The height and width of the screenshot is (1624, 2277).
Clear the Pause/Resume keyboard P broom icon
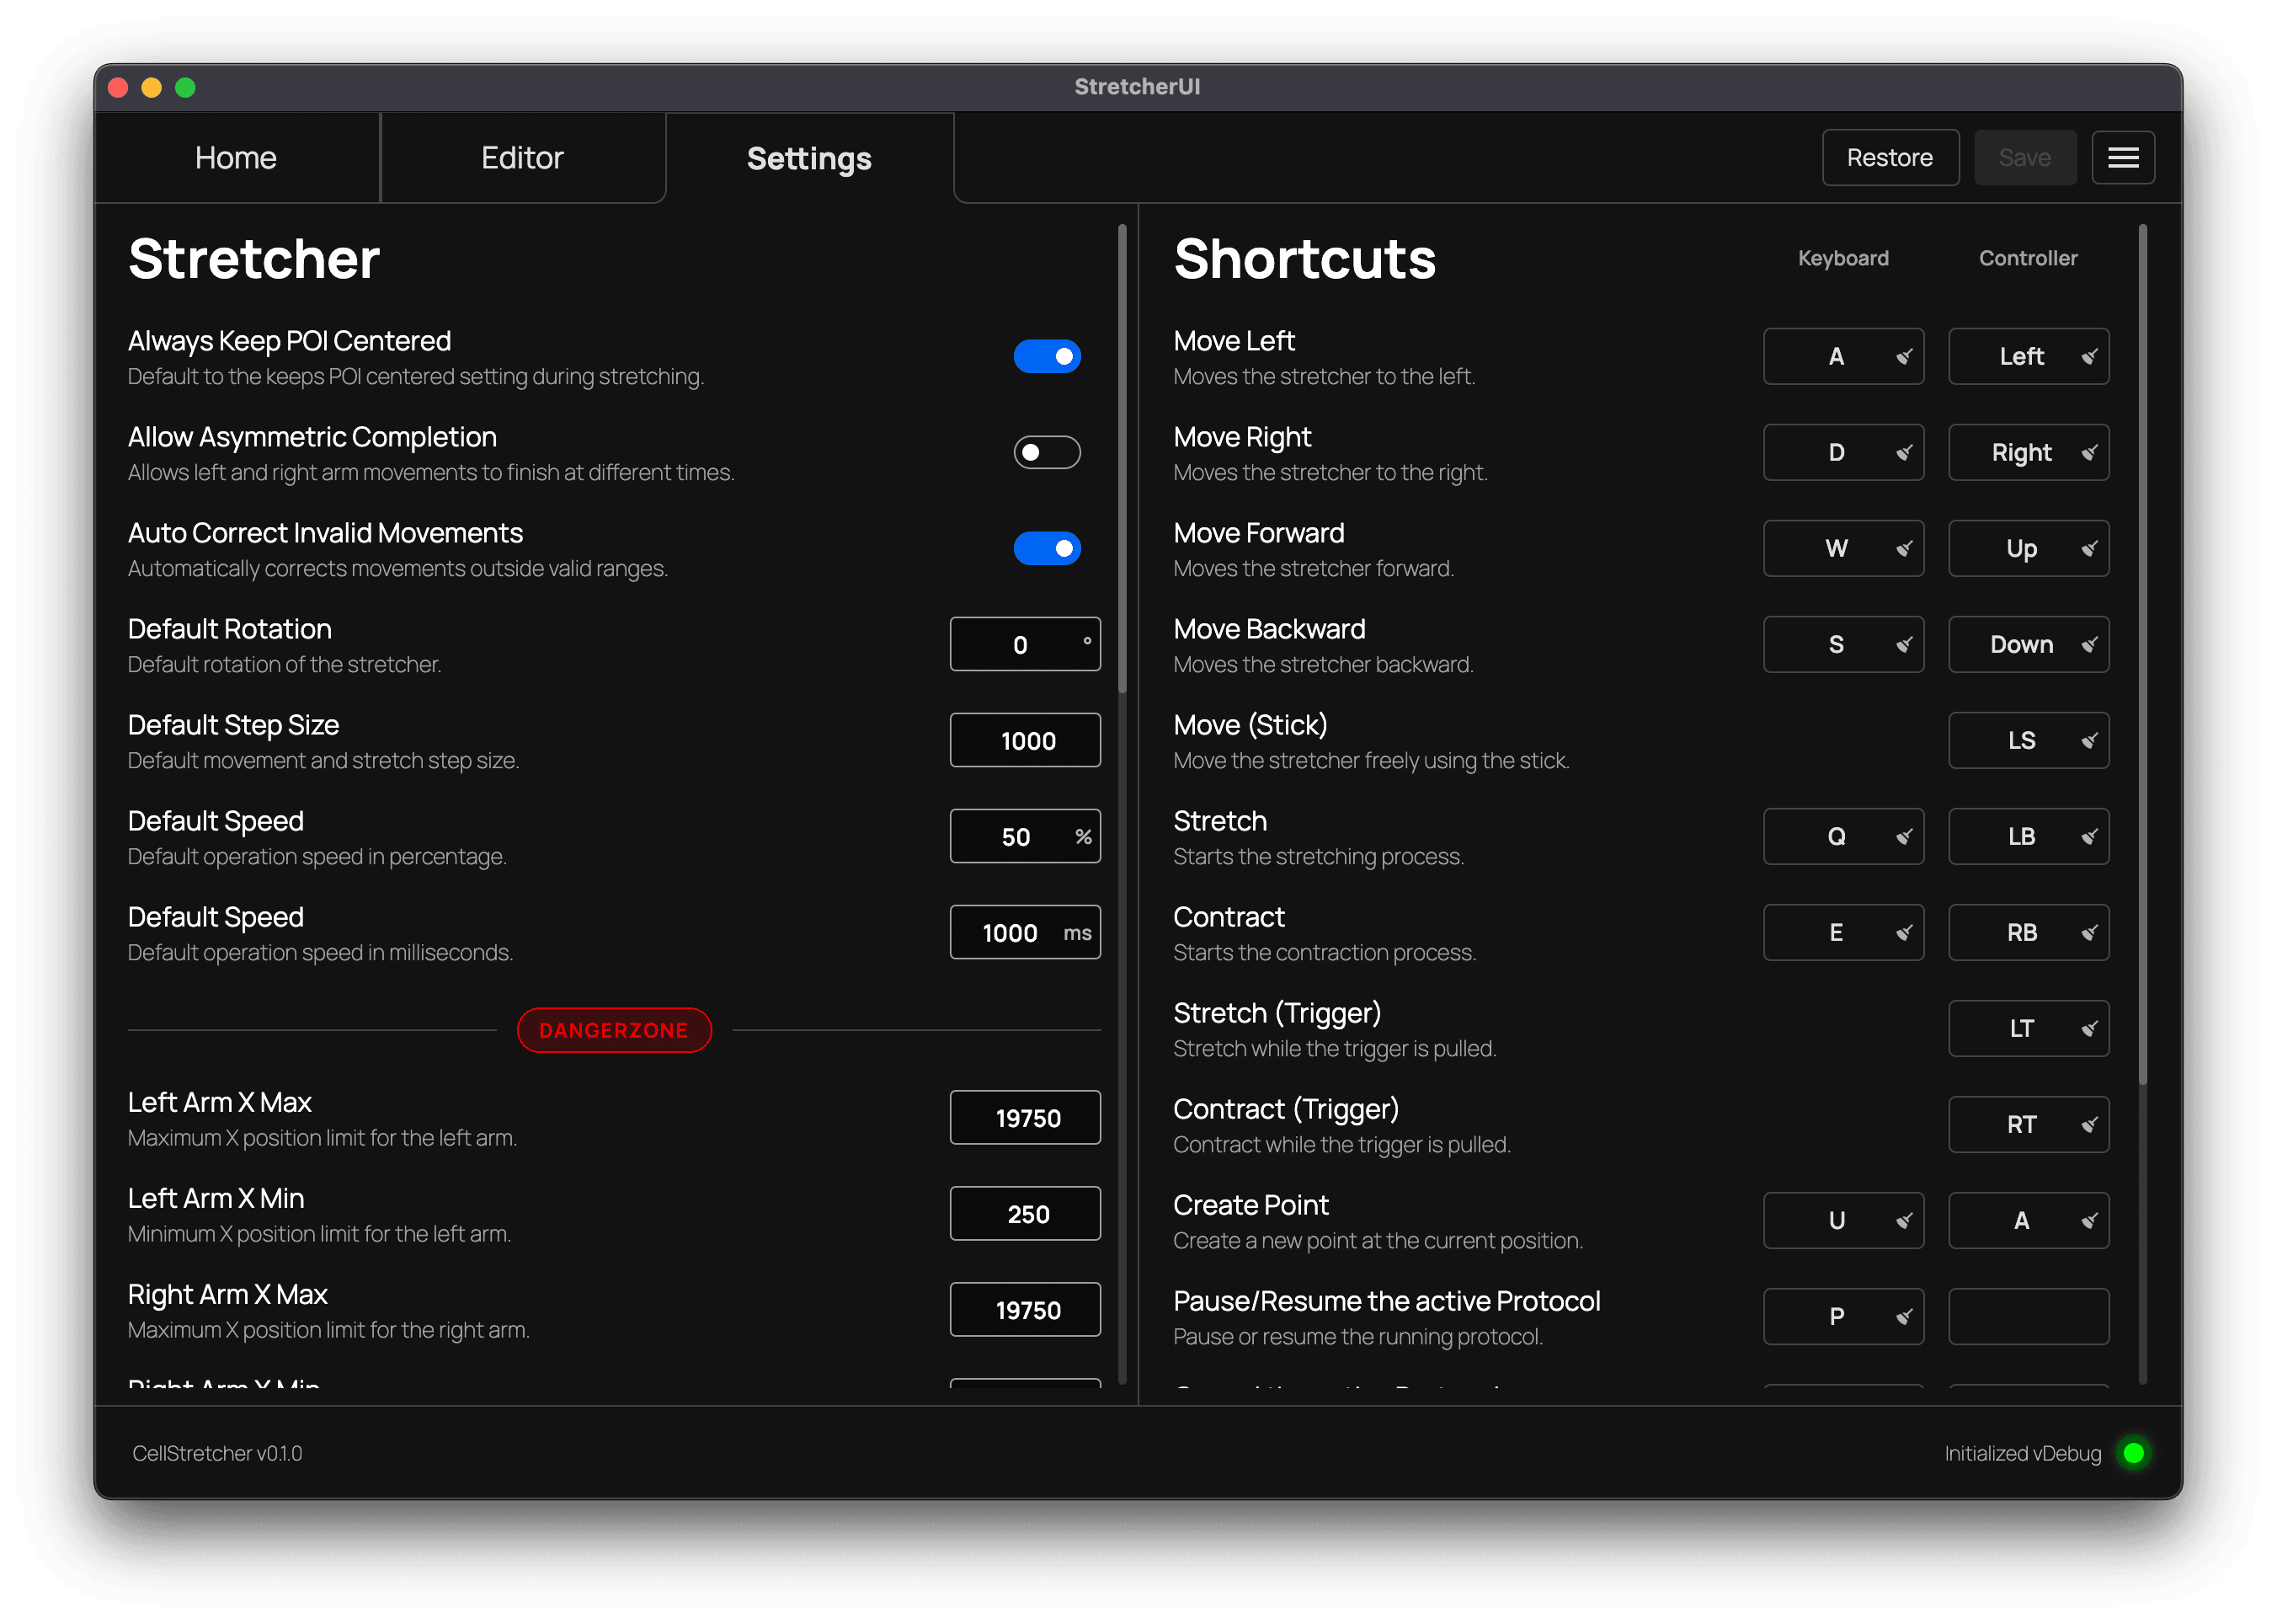(x=1903, y=1317)
